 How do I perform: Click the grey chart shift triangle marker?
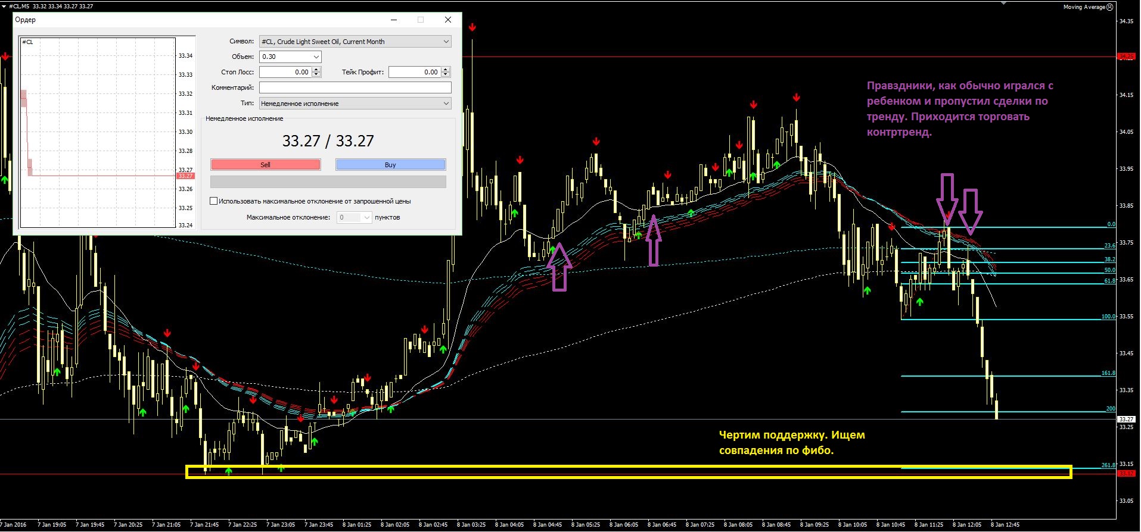tap(1003, 2)
